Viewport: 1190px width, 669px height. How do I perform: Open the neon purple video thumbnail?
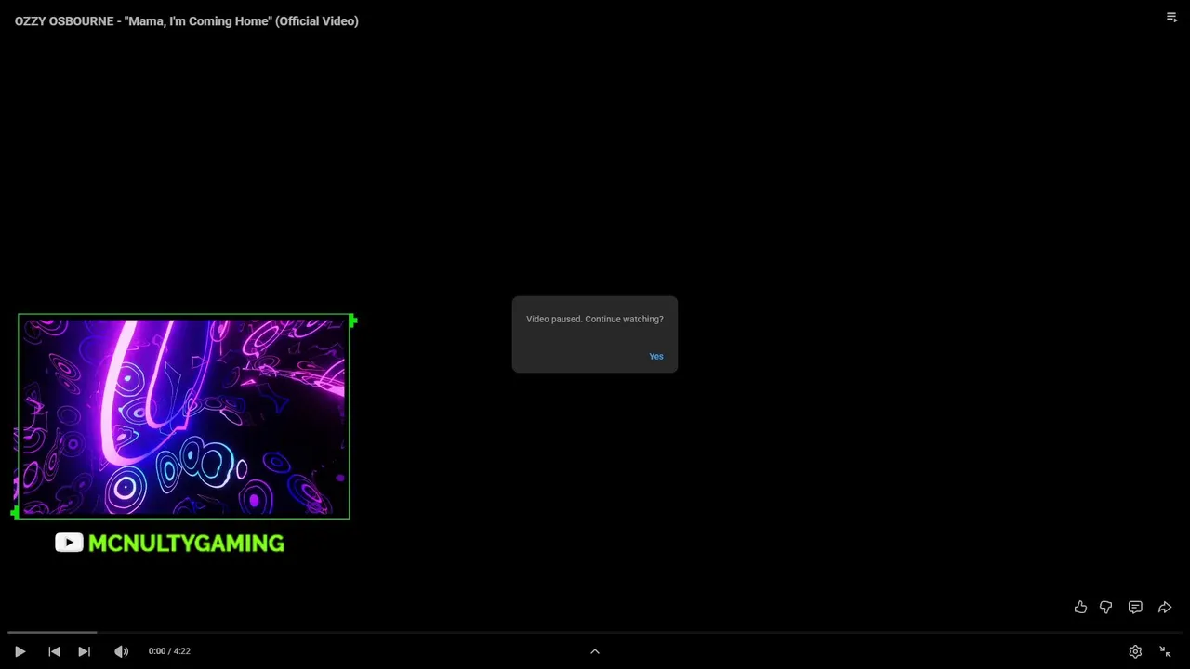point(184,416)
